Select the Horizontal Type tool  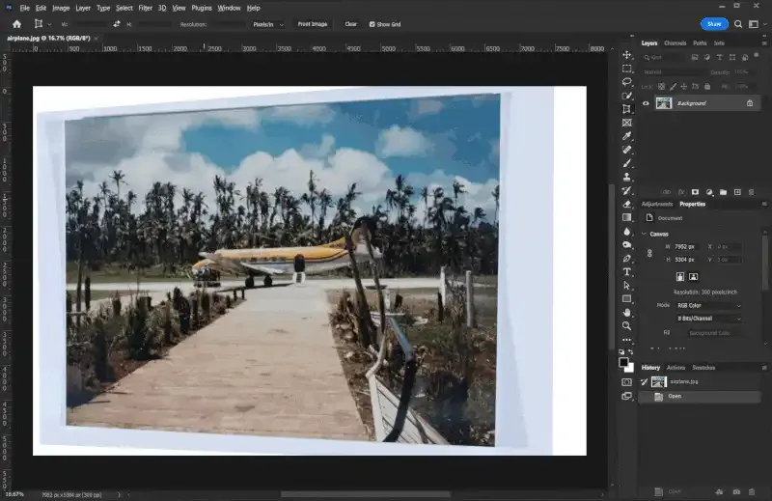[626, 271]
